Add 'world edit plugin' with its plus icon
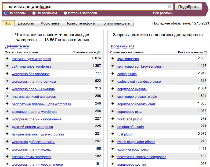Screen dimensions: 210x167 coord(113,119)
